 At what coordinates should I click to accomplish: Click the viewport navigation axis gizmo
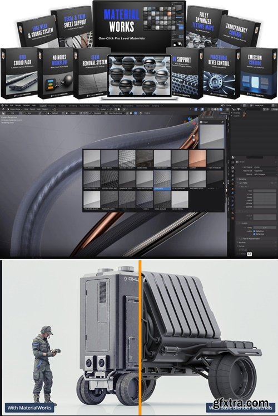(190, 121)
